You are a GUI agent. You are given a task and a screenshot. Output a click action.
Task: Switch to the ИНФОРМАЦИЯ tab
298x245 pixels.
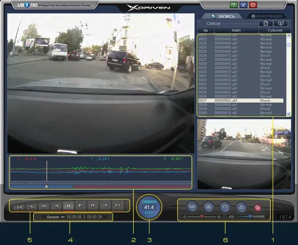267,16
